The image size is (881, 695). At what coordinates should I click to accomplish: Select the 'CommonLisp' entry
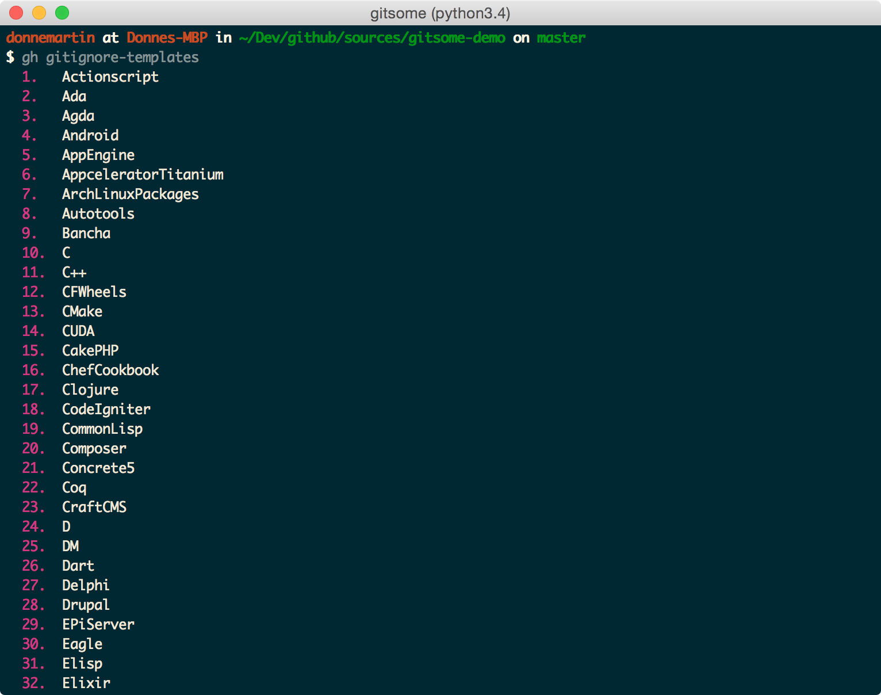(x=102, y=429)
